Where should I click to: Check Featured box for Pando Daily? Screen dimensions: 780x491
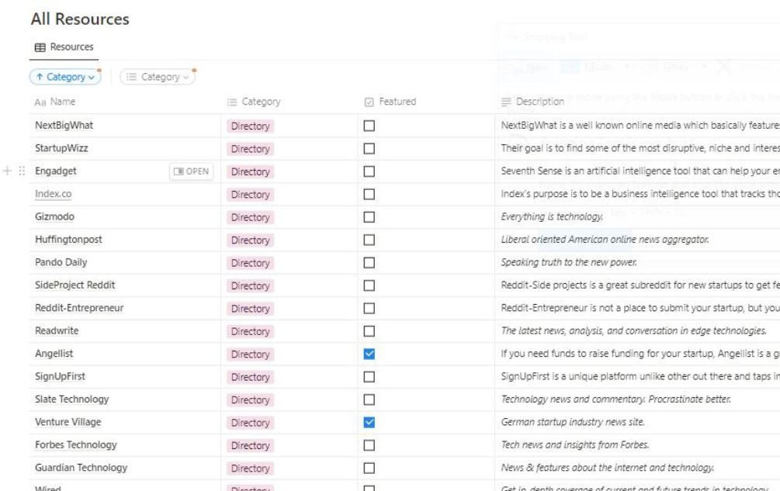(369, 263)
